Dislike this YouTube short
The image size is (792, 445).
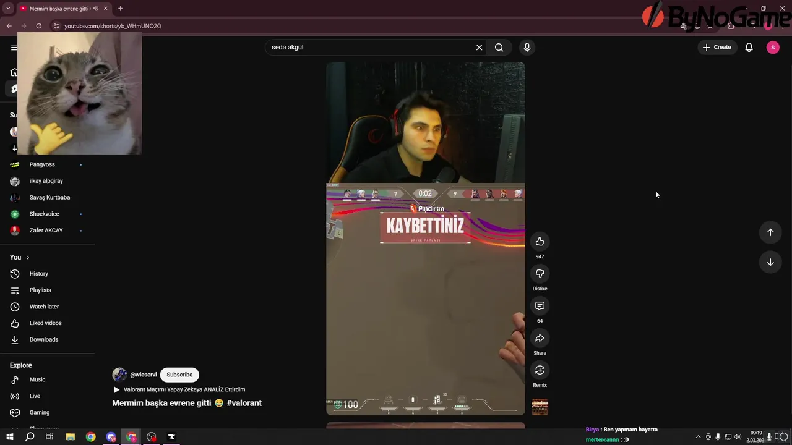point(540,274)
